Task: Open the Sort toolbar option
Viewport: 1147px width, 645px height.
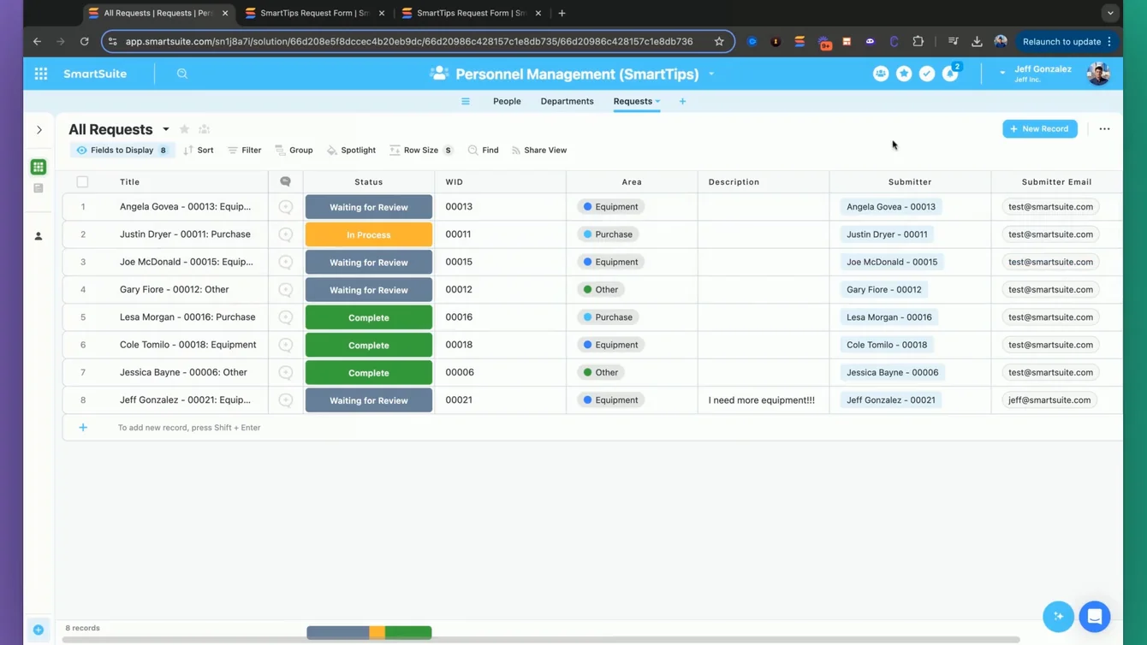Action: 199,150
